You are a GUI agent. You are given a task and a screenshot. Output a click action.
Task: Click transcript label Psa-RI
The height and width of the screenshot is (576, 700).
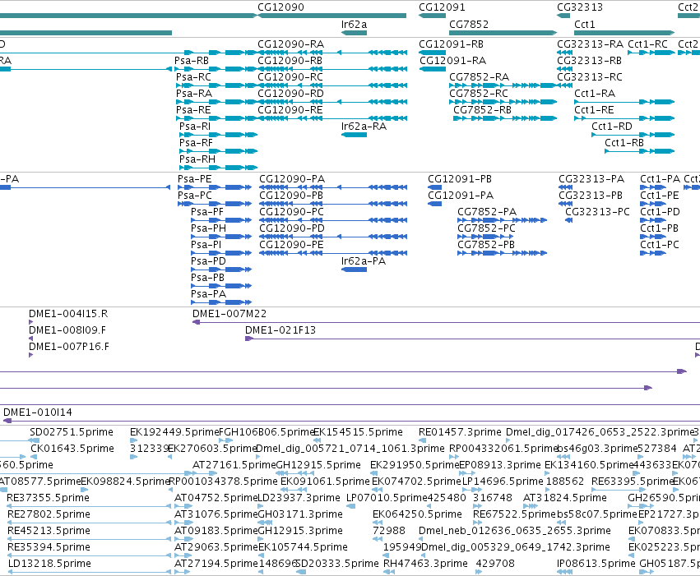[x=195, y=127]
